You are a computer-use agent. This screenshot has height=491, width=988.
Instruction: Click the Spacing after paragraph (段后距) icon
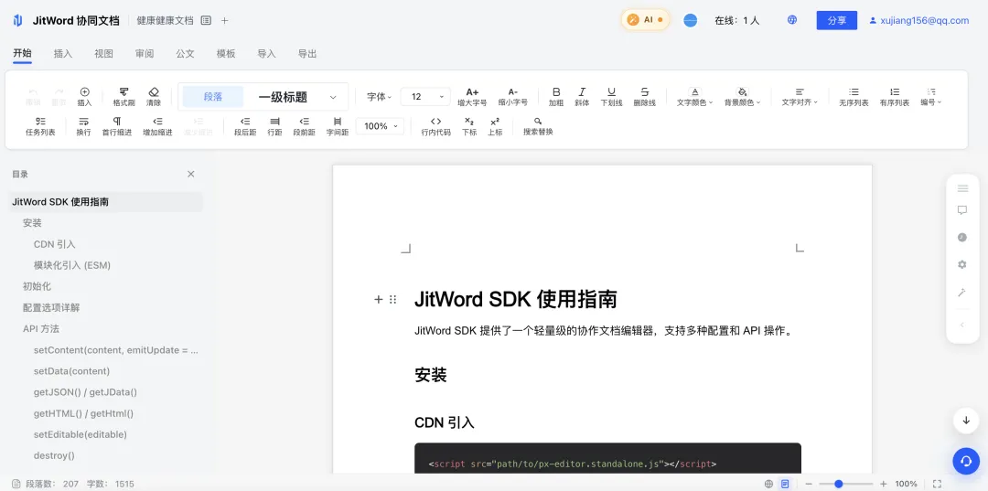245,126
